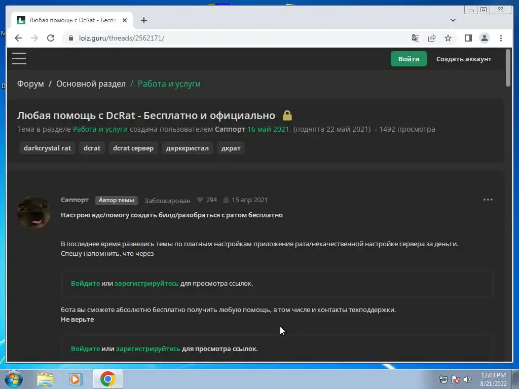Click the thread title Любая помощь с DcRat
Viewport: 519px width, 389px height.
pyautogui.click(x=146, y=115)
